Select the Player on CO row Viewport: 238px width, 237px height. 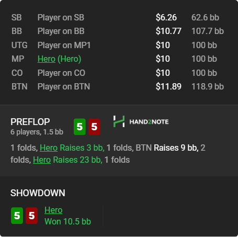coord(118,73)
